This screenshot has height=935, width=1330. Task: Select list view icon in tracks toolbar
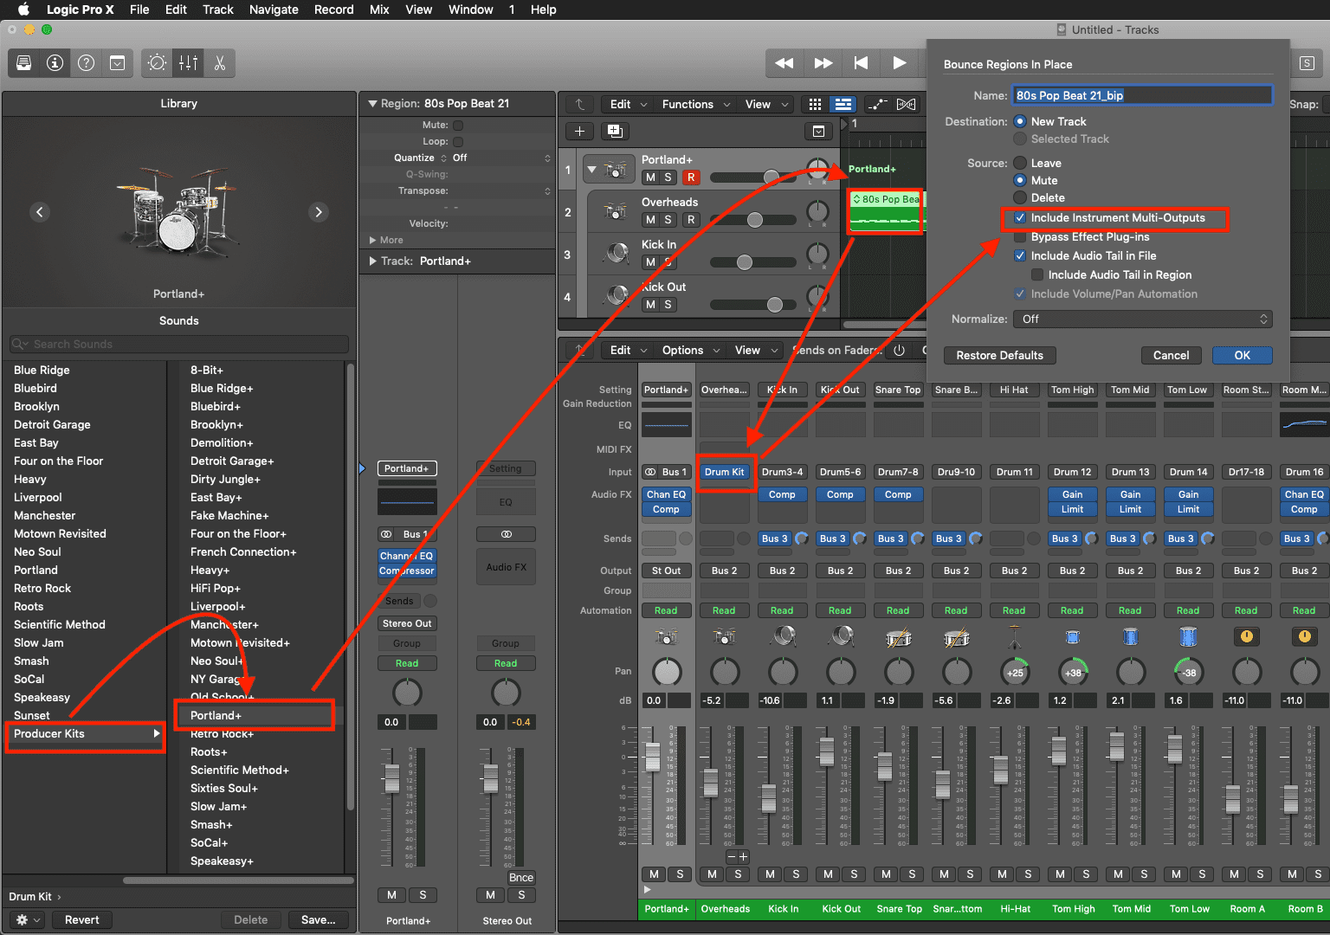tap(843, 105)
